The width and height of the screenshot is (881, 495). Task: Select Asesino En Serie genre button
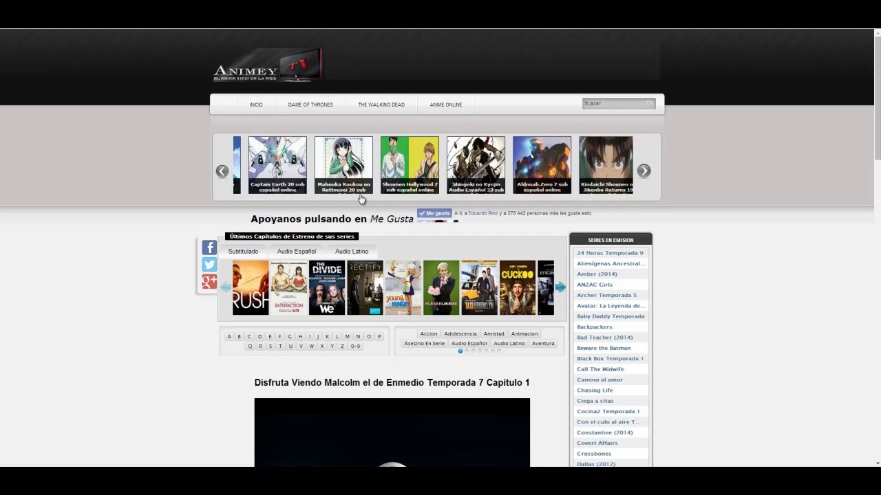425,344
